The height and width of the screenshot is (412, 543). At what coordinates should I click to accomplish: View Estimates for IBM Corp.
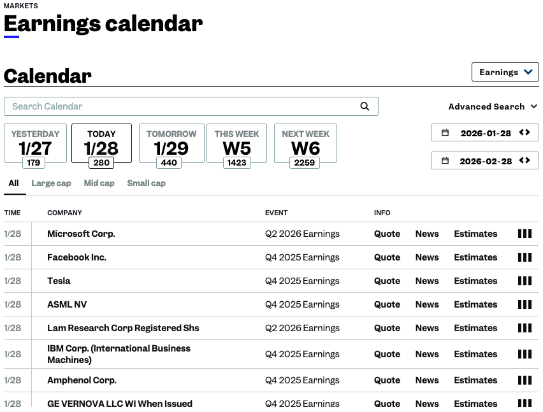[x=475, y=354]
